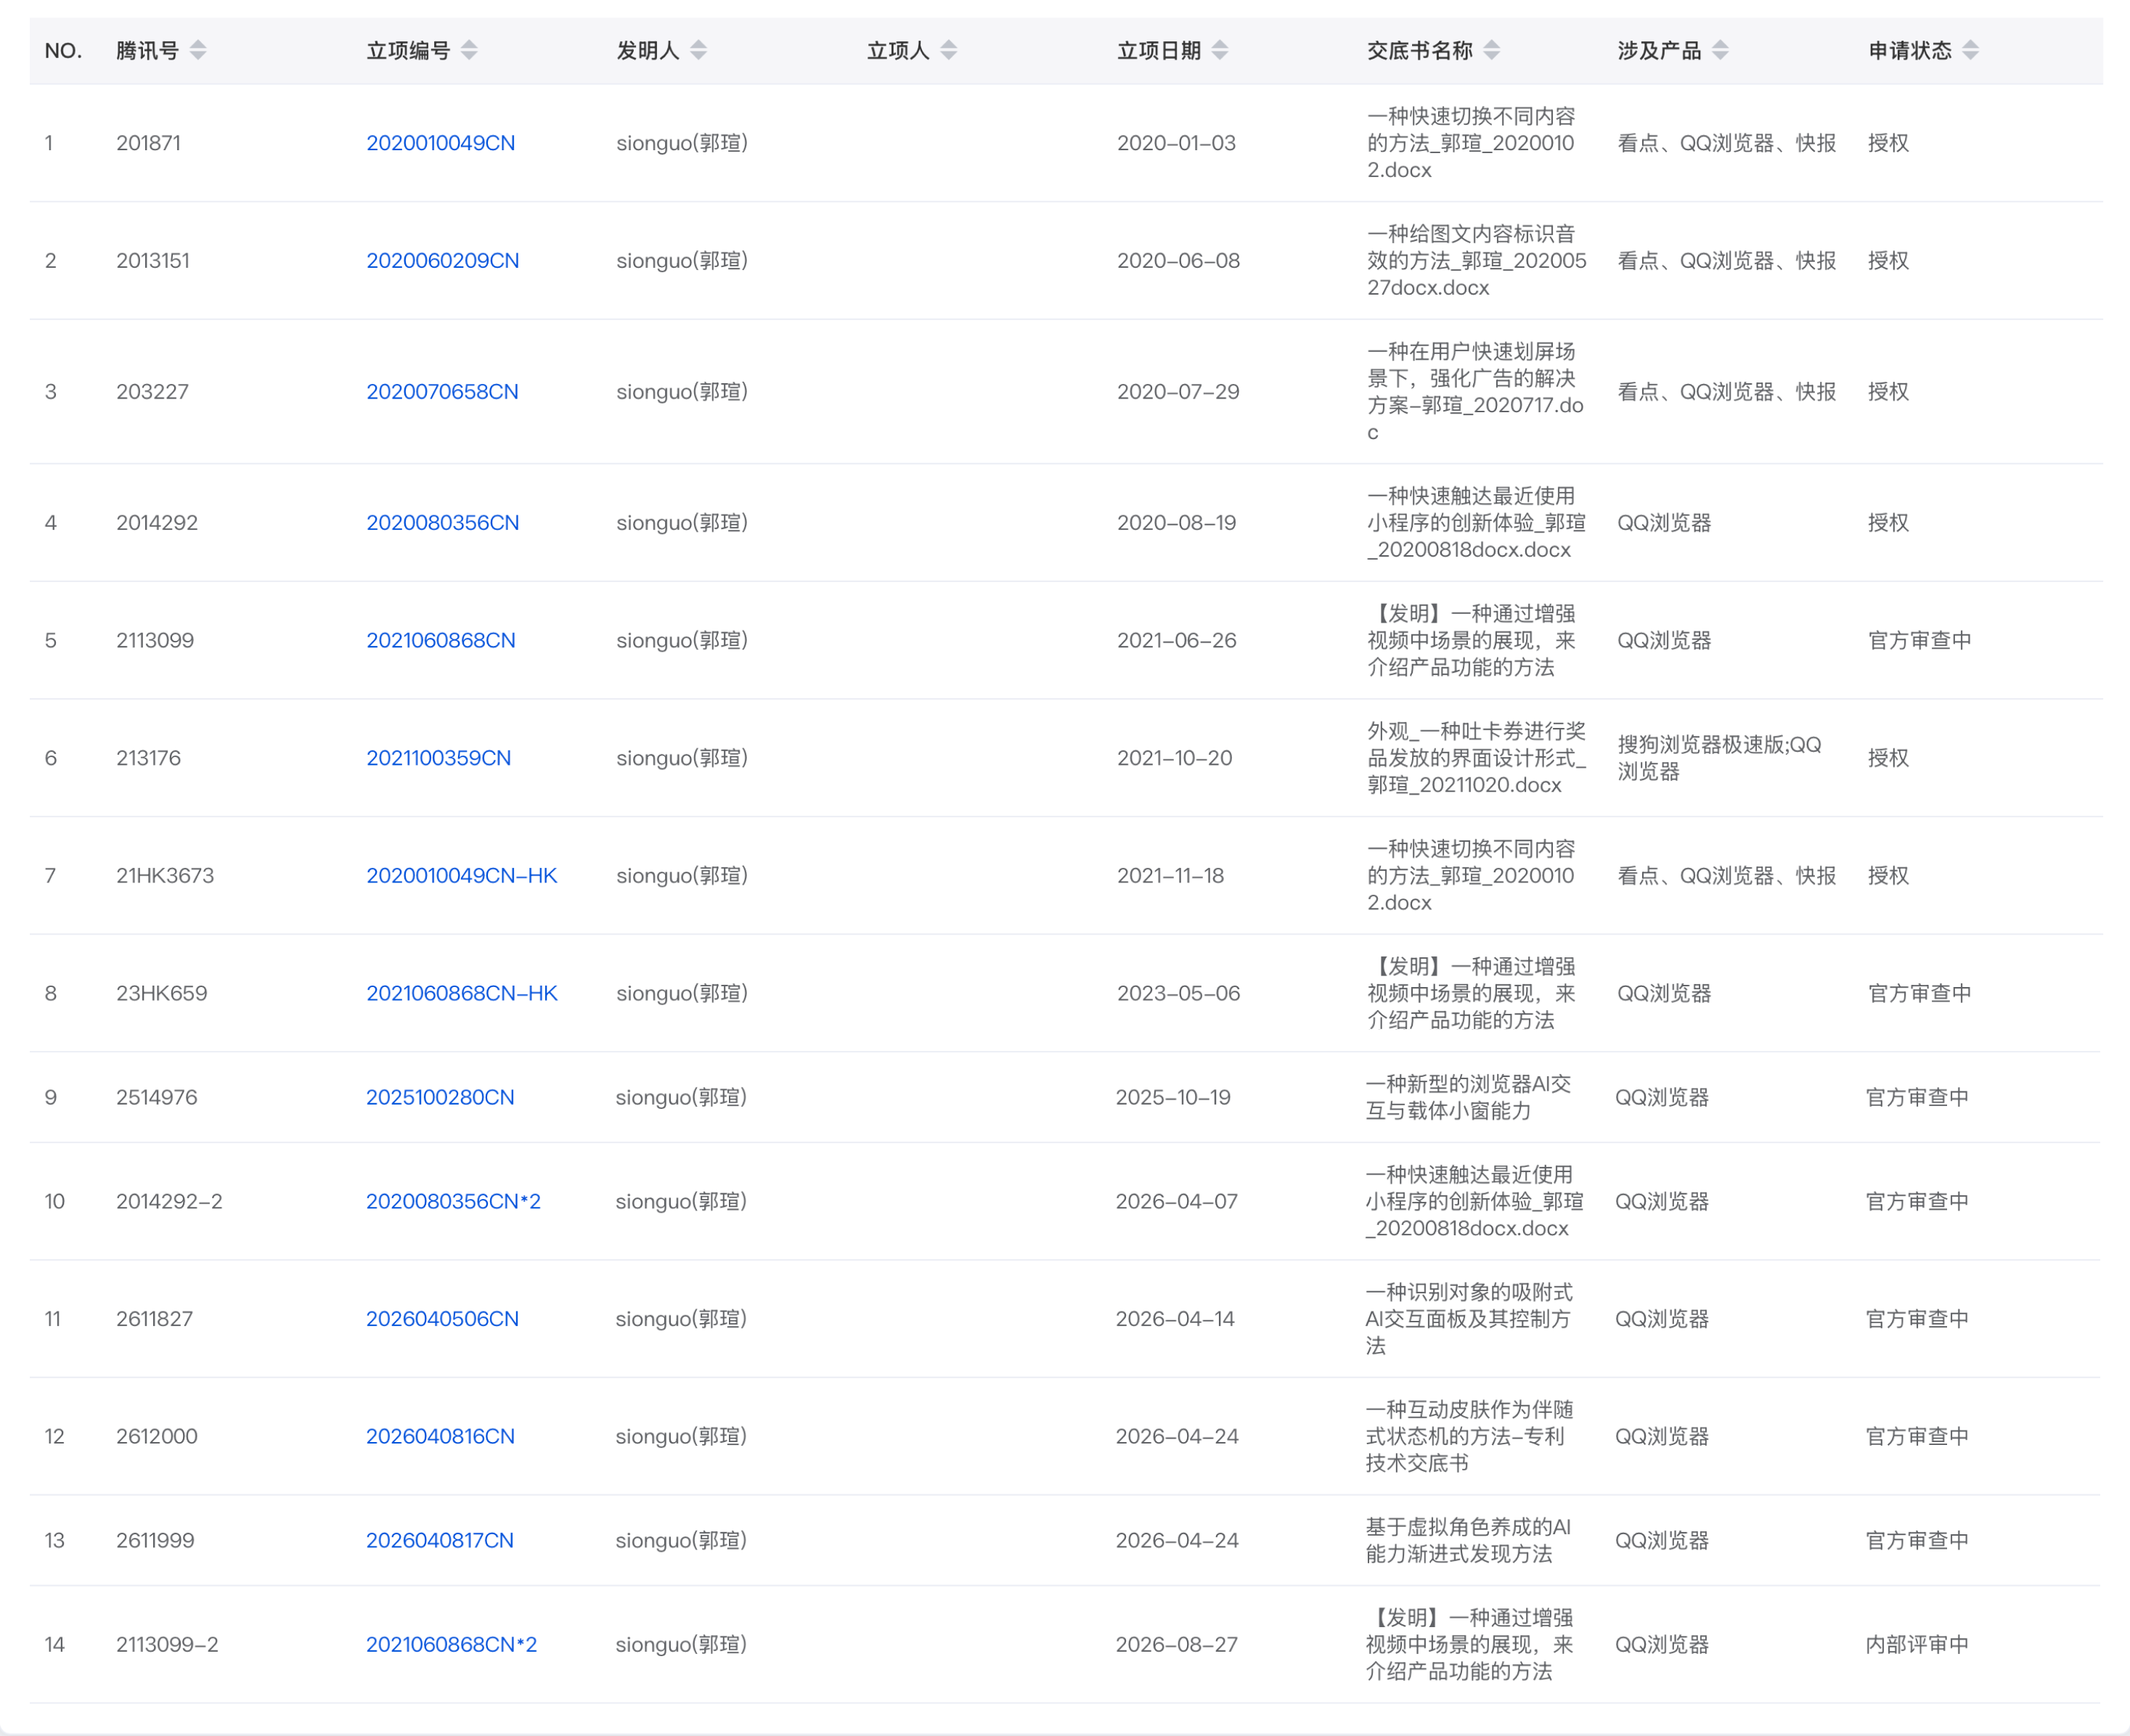Select 腾讯号 cell 2013151
Viewport: 2130px width, 1736px height.
(x=152, y=261)
